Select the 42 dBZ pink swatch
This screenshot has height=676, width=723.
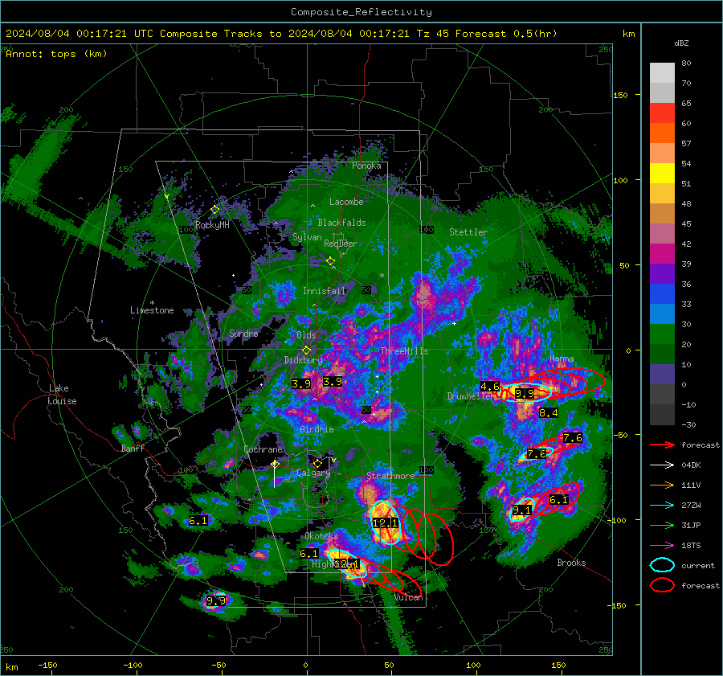(x=662, y=233)
